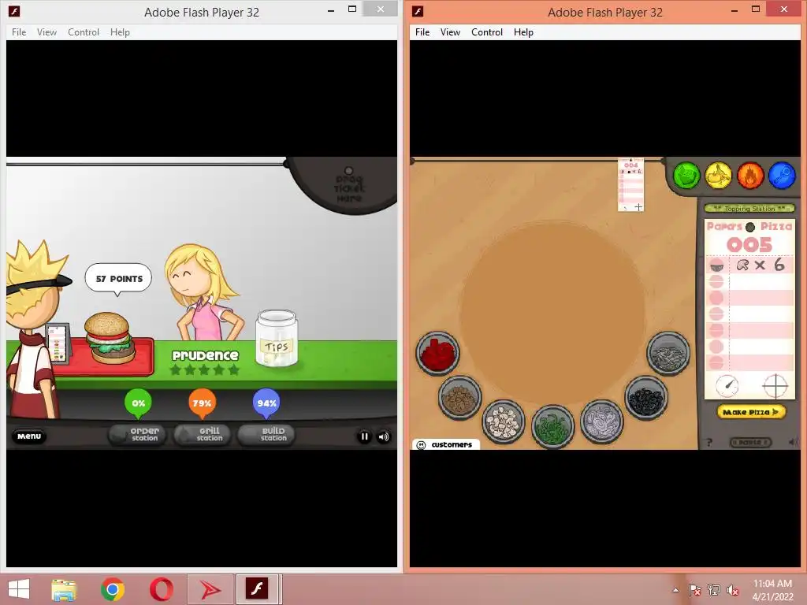Click the order ticket beside the burger tray

[x=58, y=343]
